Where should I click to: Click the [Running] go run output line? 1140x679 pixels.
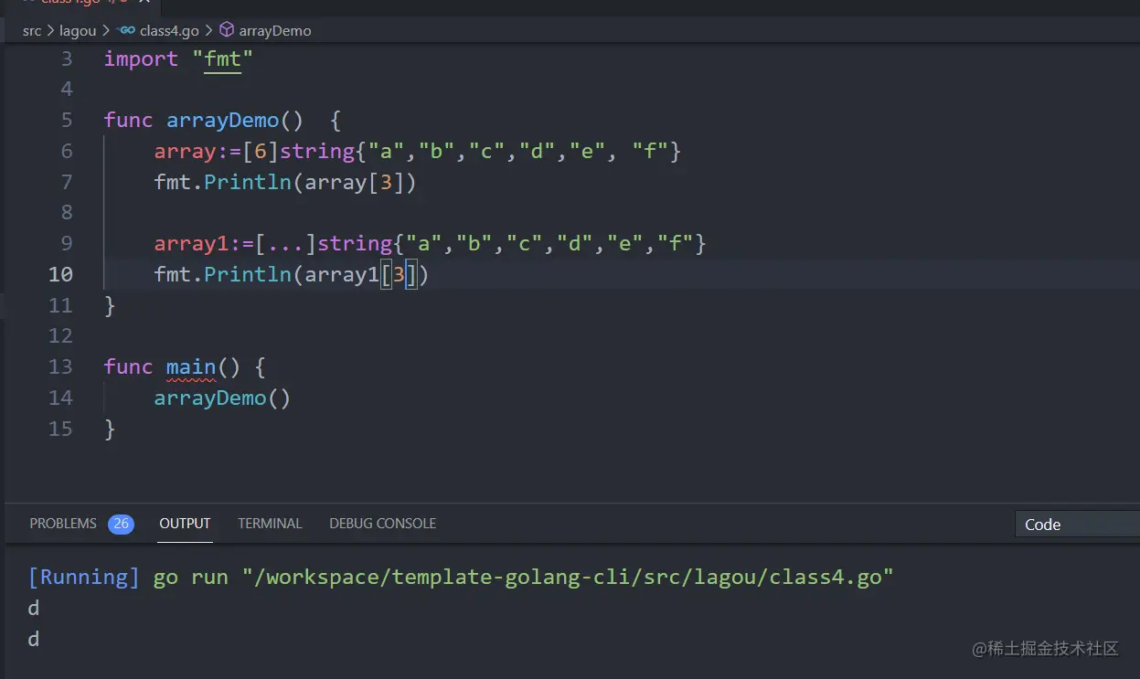point(461,577)
